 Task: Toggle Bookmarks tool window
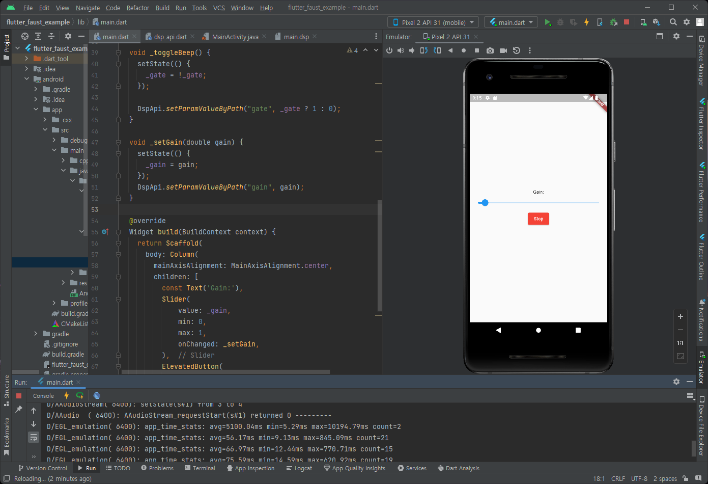6,436
